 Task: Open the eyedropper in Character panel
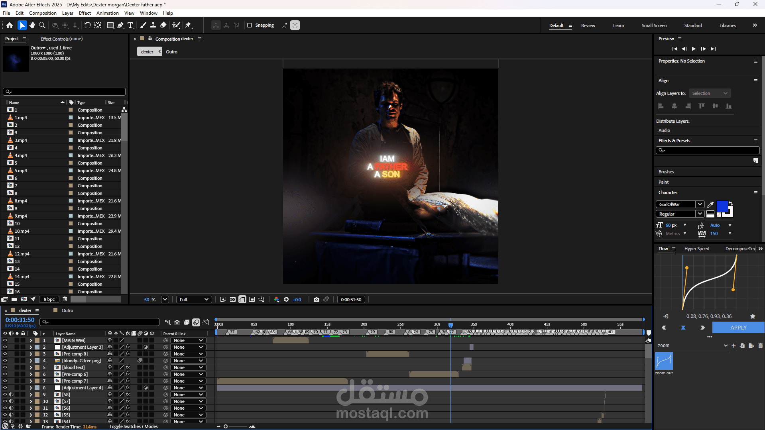coord(710,204)
